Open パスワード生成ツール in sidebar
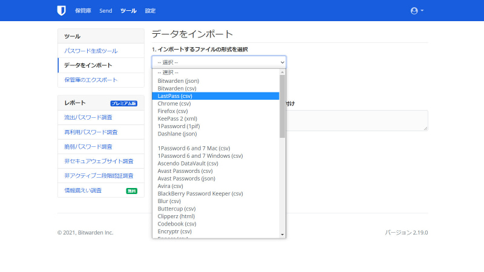The image size is (484, 272). click(101, 51)
